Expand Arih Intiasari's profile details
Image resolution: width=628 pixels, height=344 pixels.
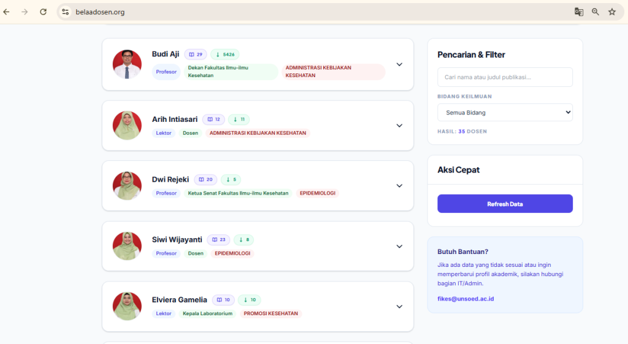coord(399,125)
